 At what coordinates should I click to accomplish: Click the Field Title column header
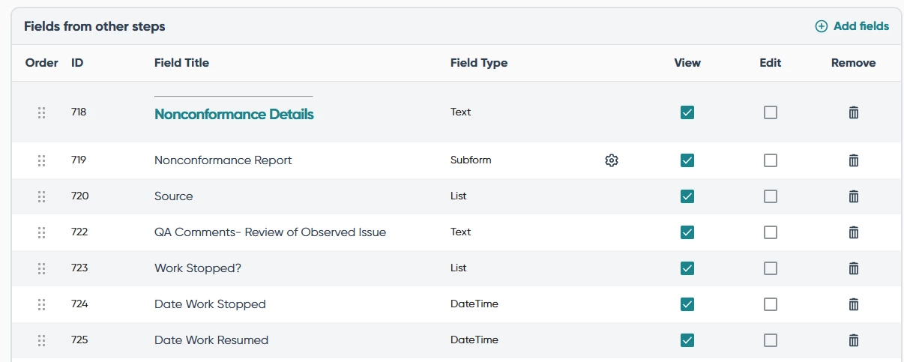point(181,63)
